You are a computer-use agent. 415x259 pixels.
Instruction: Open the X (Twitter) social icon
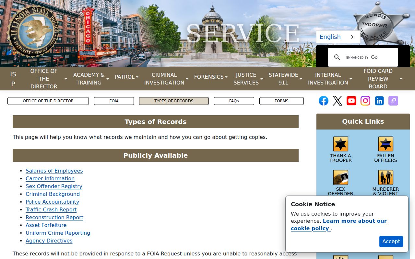point(338,101)
